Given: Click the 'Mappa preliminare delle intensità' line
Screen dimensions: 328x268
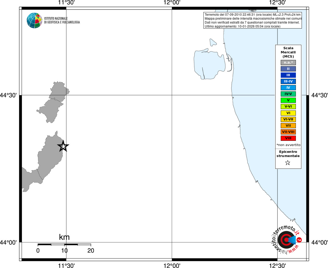Looking at the screenshot, I should click(253, 19).
